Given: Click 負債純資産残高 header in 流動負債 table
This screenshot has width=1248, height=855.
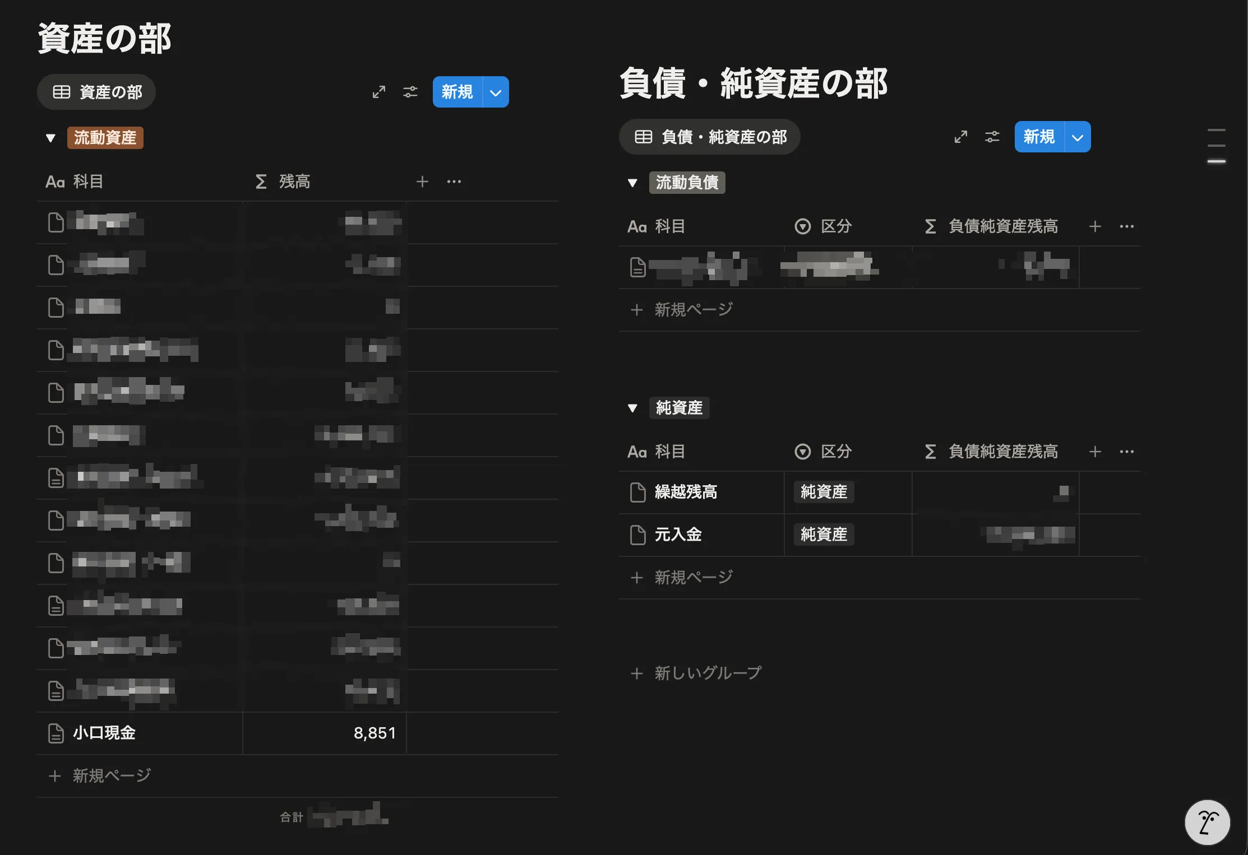Looking at the screenshot, I should (991, 226).
